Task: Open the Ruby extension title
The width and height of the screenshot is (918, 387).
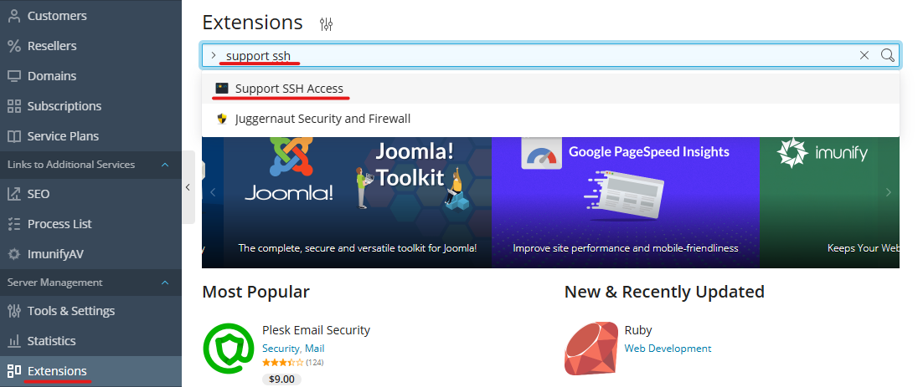Action: (x=638, y=330)
